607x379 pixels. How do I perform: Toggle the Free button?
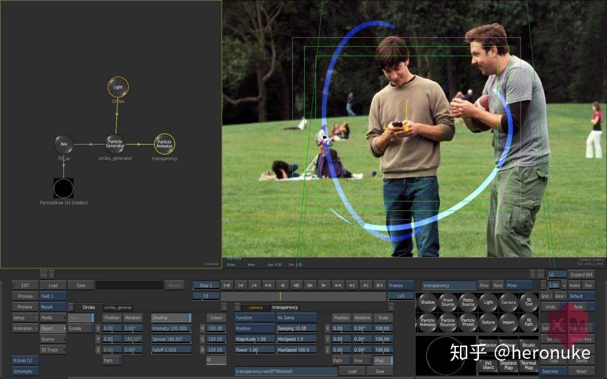[x=362, y=361]
